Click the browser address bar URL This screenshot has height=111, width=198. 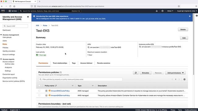[x=71, y=6]
